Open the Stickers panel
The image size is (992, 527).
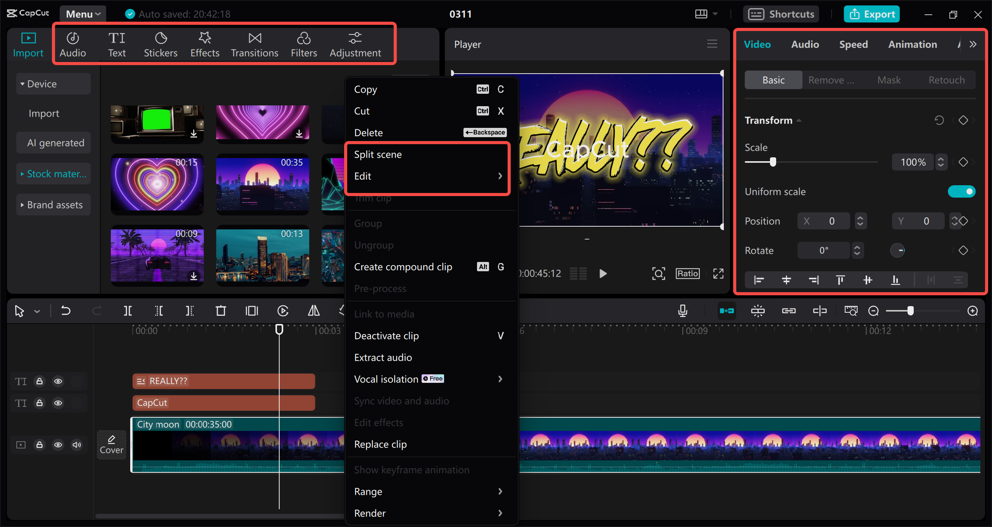pyautogui.click(x=160, y=44)
